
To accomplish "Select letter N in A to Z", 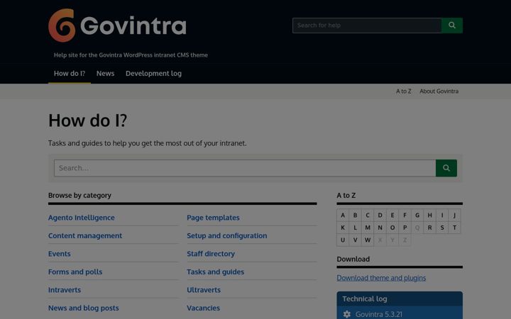I will [380, 228].
